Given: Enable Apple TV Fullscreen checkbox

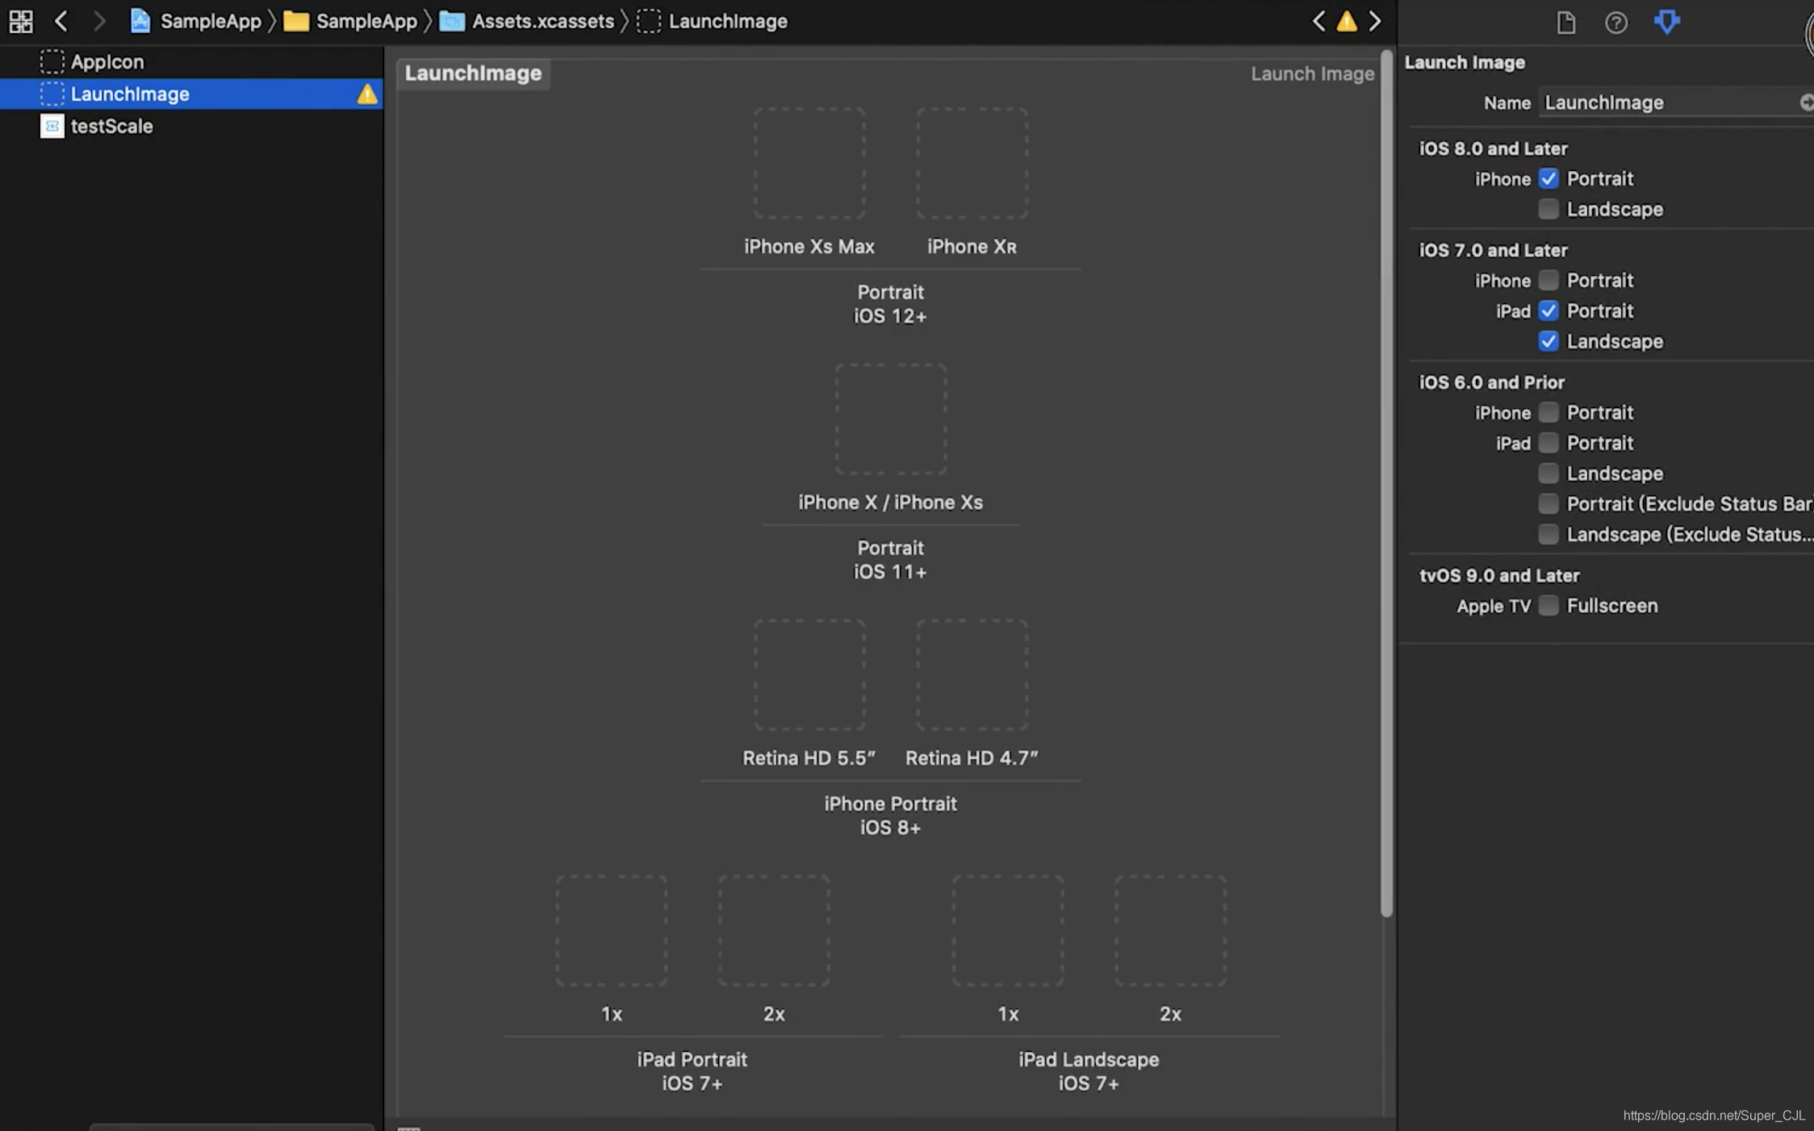Looking at the screenshot, I should (x=1548, y=606).
